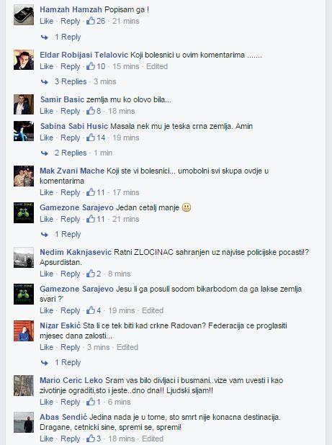Reply to Mak Zvani Mache's comment
The width and height of the screenshot is (332, 445).
(71, 192)
